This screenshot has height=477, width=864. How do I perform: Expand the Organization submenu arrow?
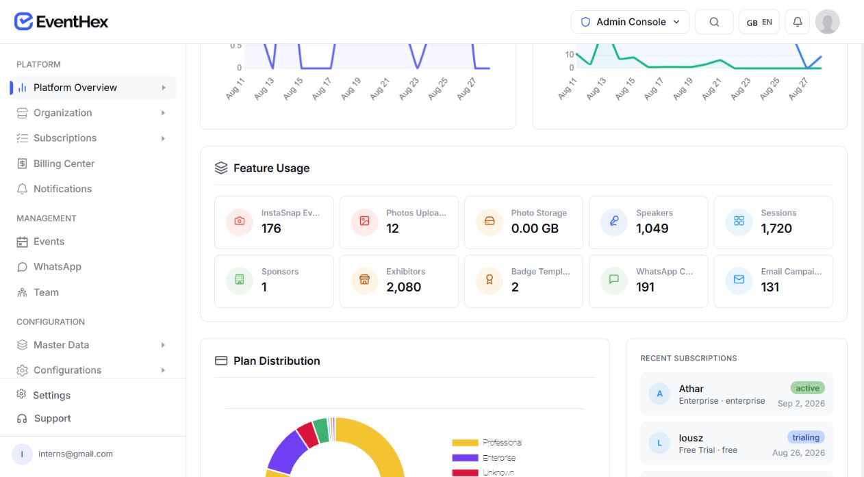point(164,113)
